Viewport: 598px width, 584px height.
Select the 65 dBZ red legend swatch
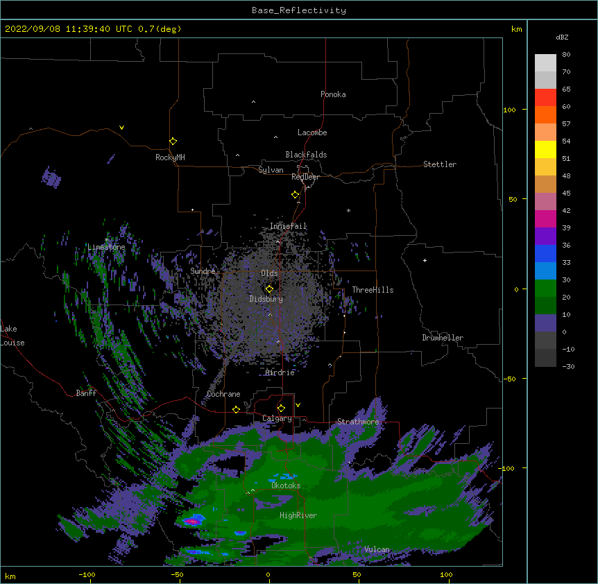click(x=545, y=97)
